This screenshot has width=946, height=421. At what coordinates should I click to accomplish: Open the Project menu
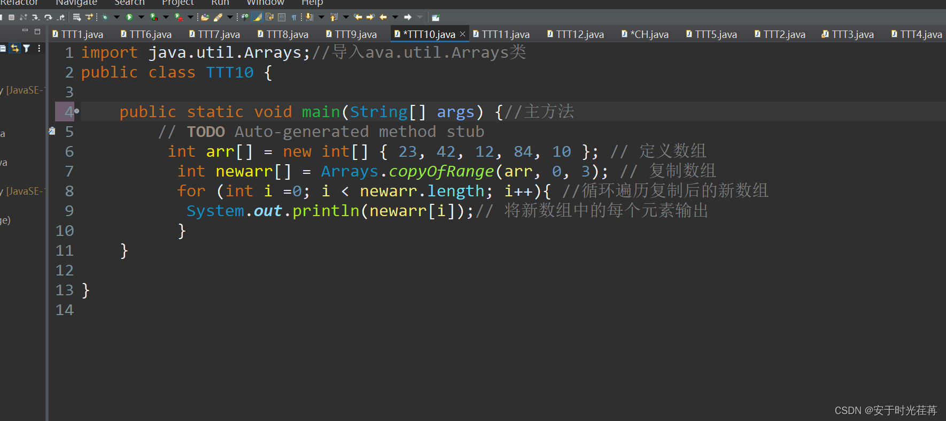[178, 3]
